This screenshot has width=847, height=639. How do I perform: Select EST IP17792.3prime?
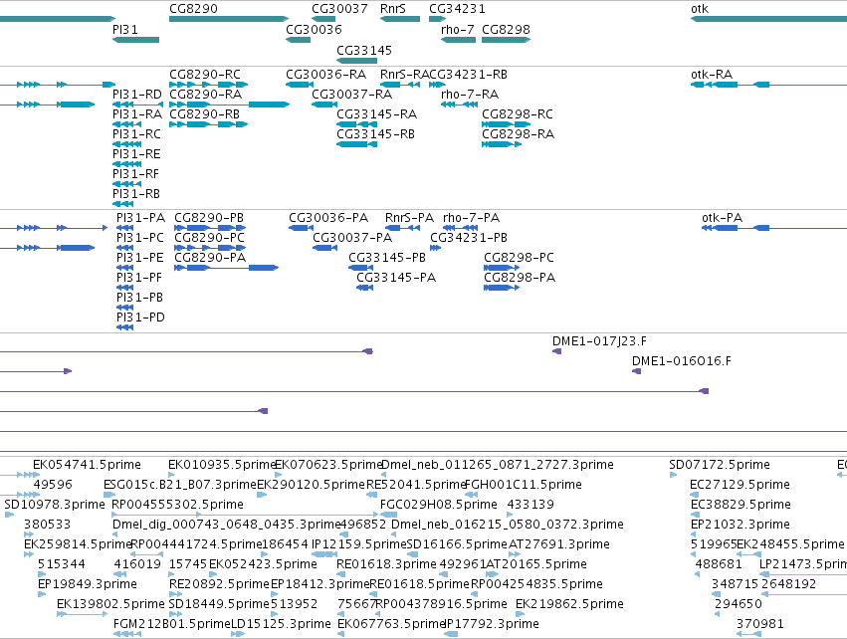451,634
